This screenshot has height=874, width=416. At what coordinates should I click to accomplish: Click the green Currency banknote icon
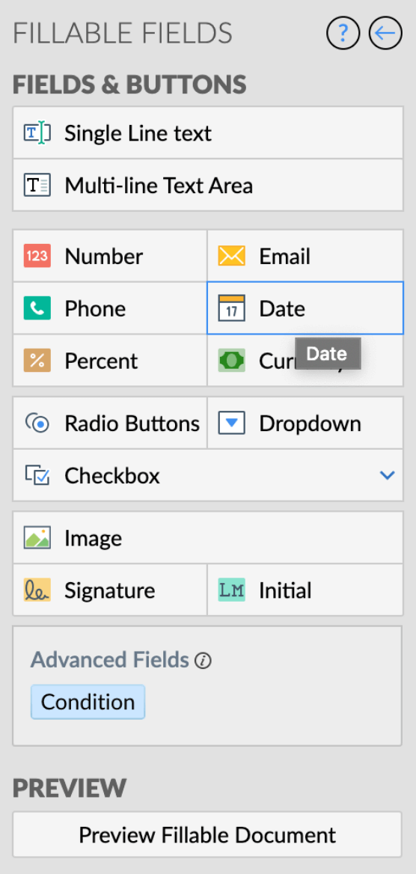(231, 361)
